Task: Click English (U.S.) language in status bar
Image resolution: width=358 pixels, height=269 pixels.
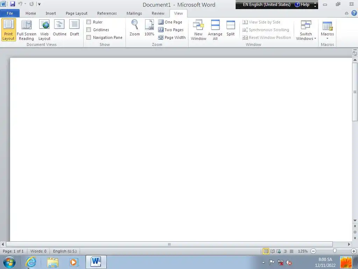Action: click(65, 251)
